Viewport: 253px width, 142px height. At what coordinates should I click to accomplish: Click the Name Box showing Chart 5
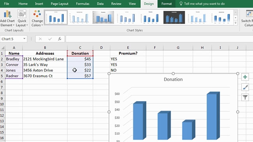(11, 39)
